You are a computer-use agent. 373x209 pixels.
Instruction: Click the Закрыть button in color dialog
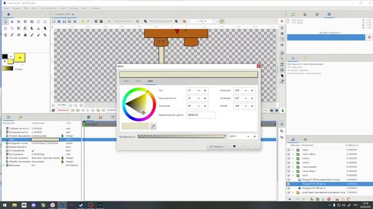point(216,146)
